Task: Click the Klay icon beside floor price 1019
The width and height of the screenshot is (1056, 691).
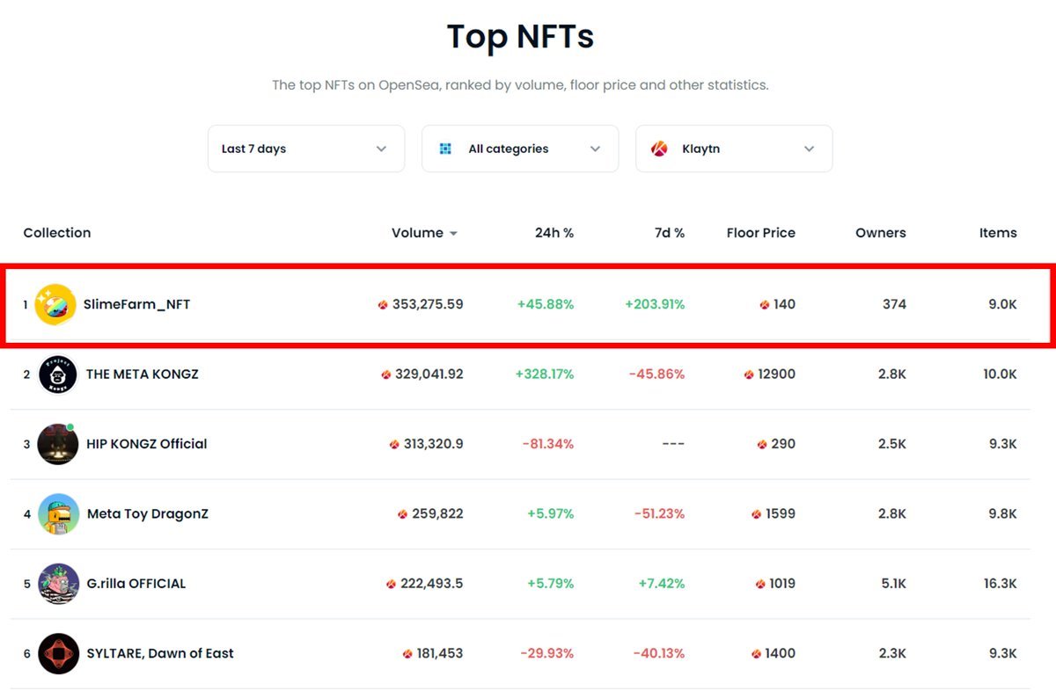Action: click(760, 584)
